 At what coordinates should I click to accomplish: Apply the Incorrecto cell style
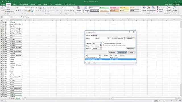coord(114,8)
